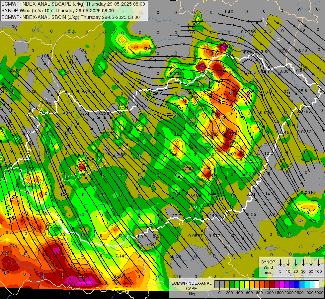Click the map value 0.0257
The width and height of the screenshot is (325, 299).
point(267,113)
